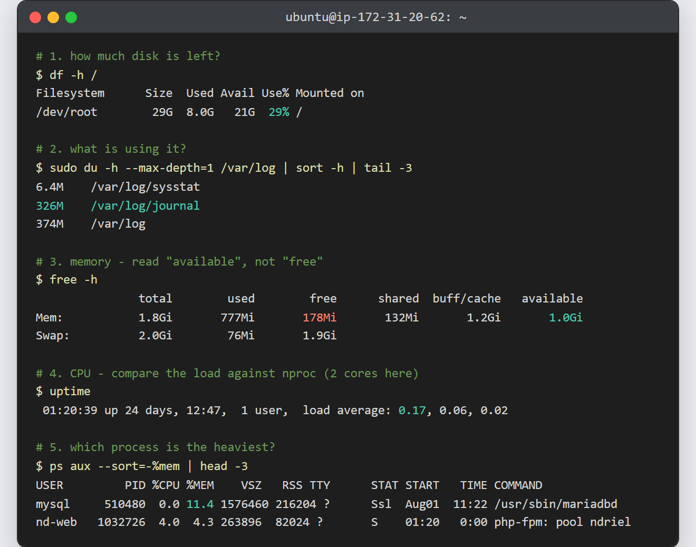This screenshot has width=696, height=547.
Task: Click the '/var/log/sysstat' path
Action: pos(145,187)
